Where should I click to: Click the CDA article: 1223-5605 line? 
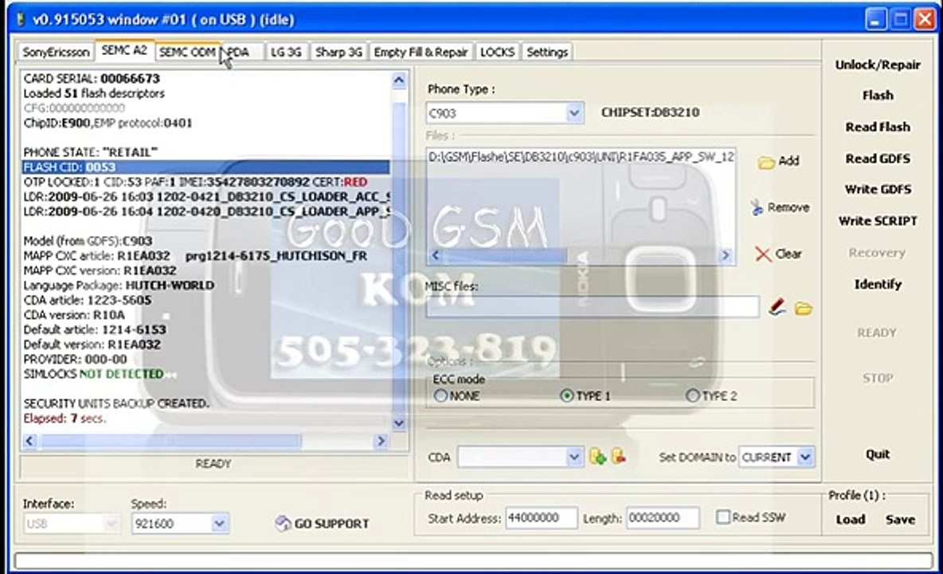click(87, 301)
